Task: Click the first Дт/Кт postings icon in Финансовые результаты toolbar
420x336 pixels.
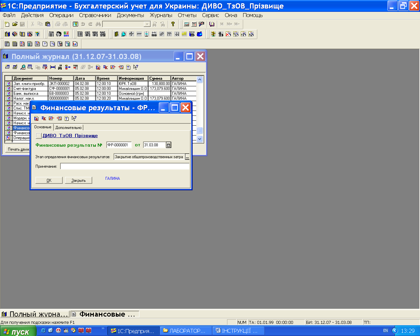Action: (36, 118)
